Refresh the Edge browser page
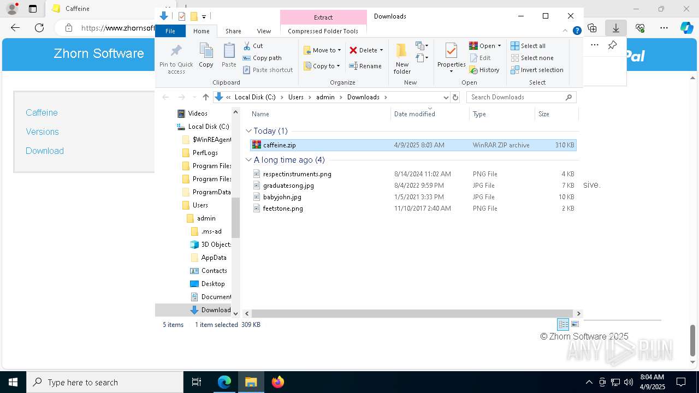The height and width of the screenshot is (393, 699). 39,28
